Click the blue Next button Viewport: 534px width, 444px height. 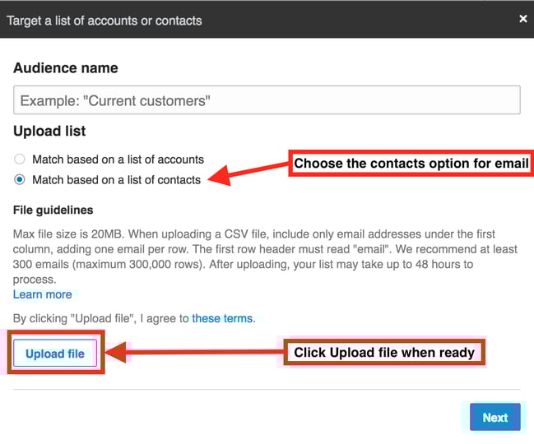click(x=495, y=417)
